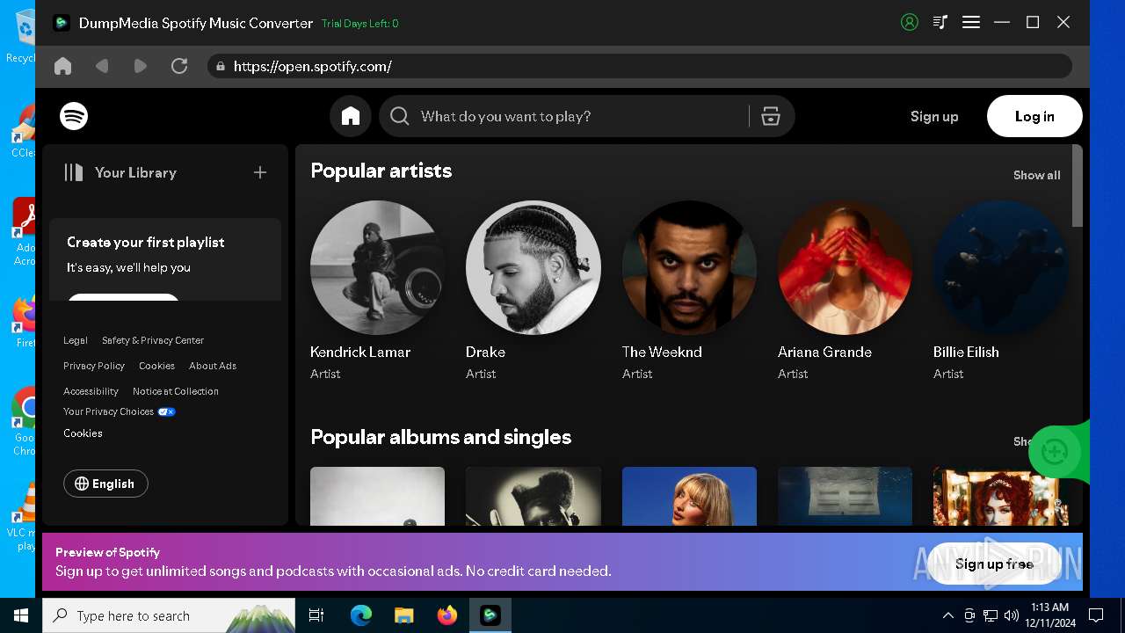Click Sign up free button in banner
Viewport: 1125px width, 633px height.
tap(994, 564)
